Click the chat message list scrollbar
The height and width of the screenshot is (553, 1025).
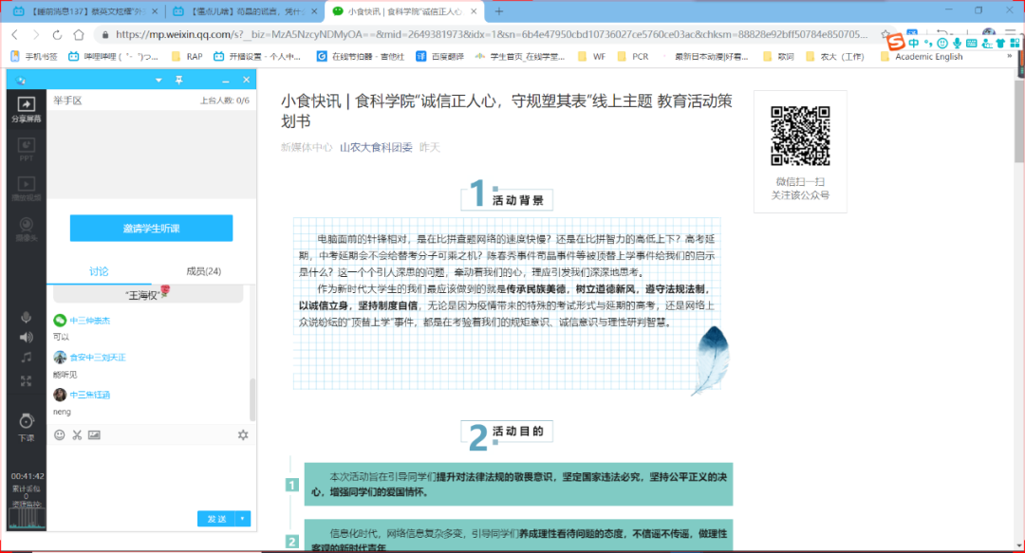252,398
